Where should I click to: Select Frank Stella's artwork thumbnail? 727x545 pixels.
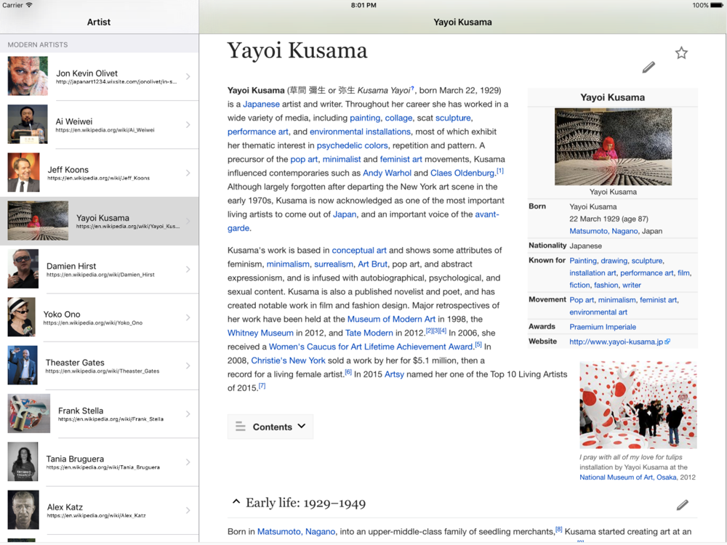pos(29,413)
